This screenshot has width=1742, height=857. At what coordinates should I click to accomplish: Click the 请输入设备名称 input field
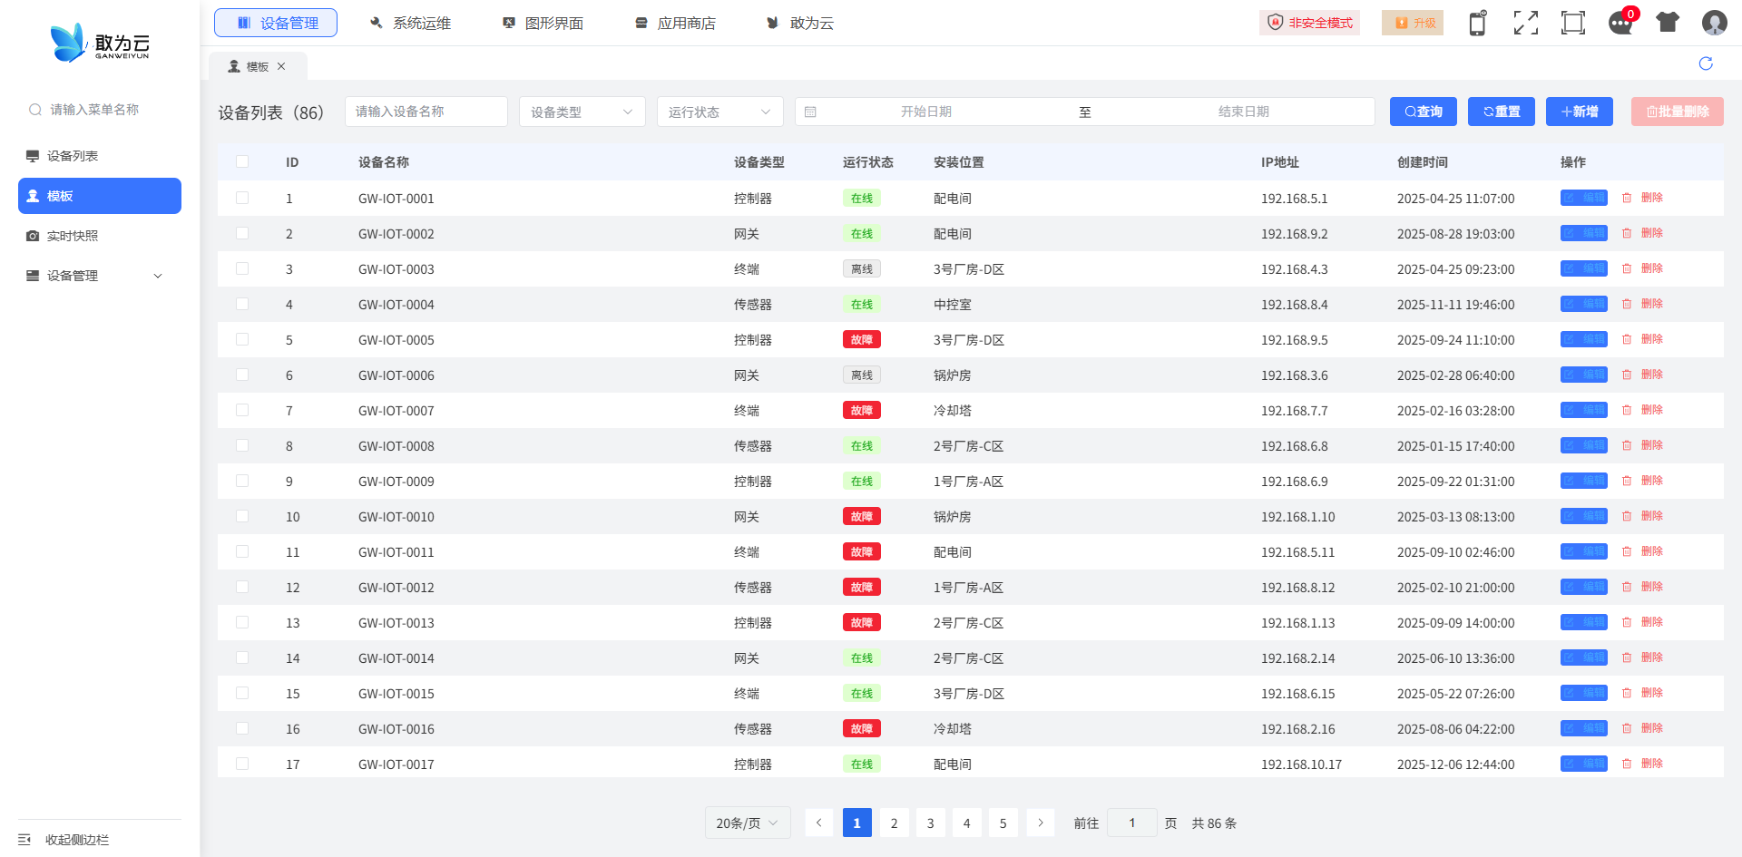(x=426, y=112)
